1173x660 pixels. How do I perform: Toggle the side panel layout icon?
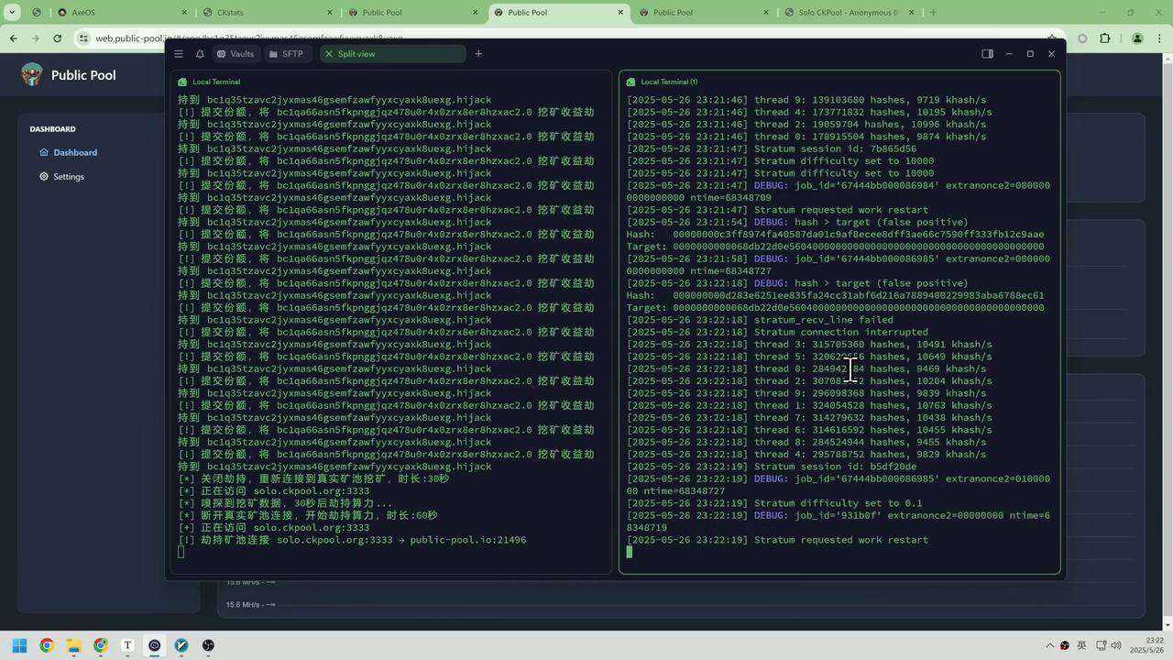987,54
